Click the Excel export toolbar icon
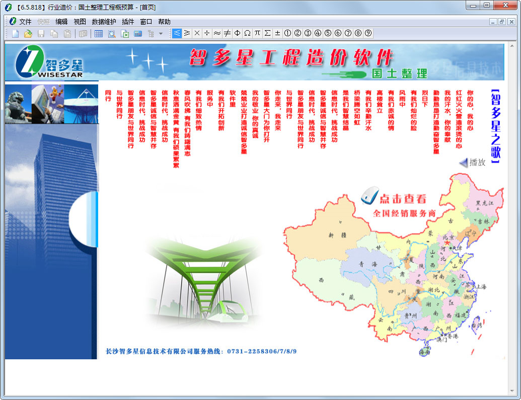 [x=125, y=34]
